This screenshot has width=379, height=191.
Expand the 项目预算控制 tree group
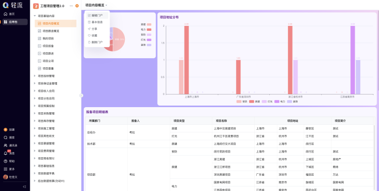pos(34,106)
